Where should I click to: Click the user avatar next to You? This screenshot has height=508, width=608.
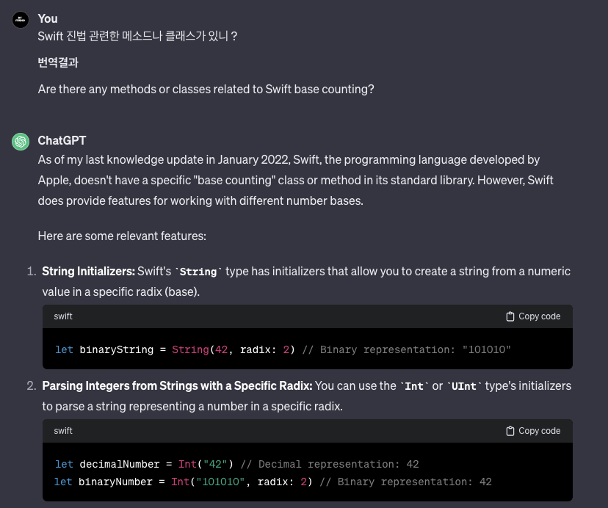pyautogui.click(x=21, y=20)
